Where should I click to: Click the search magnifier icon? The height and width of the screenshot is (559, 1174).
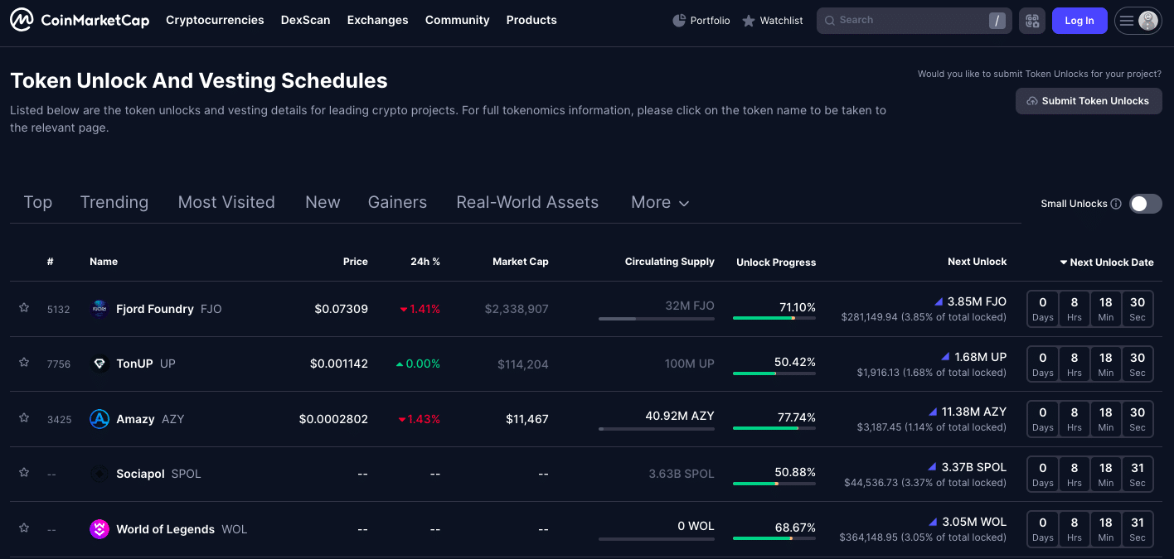(829, 21)
